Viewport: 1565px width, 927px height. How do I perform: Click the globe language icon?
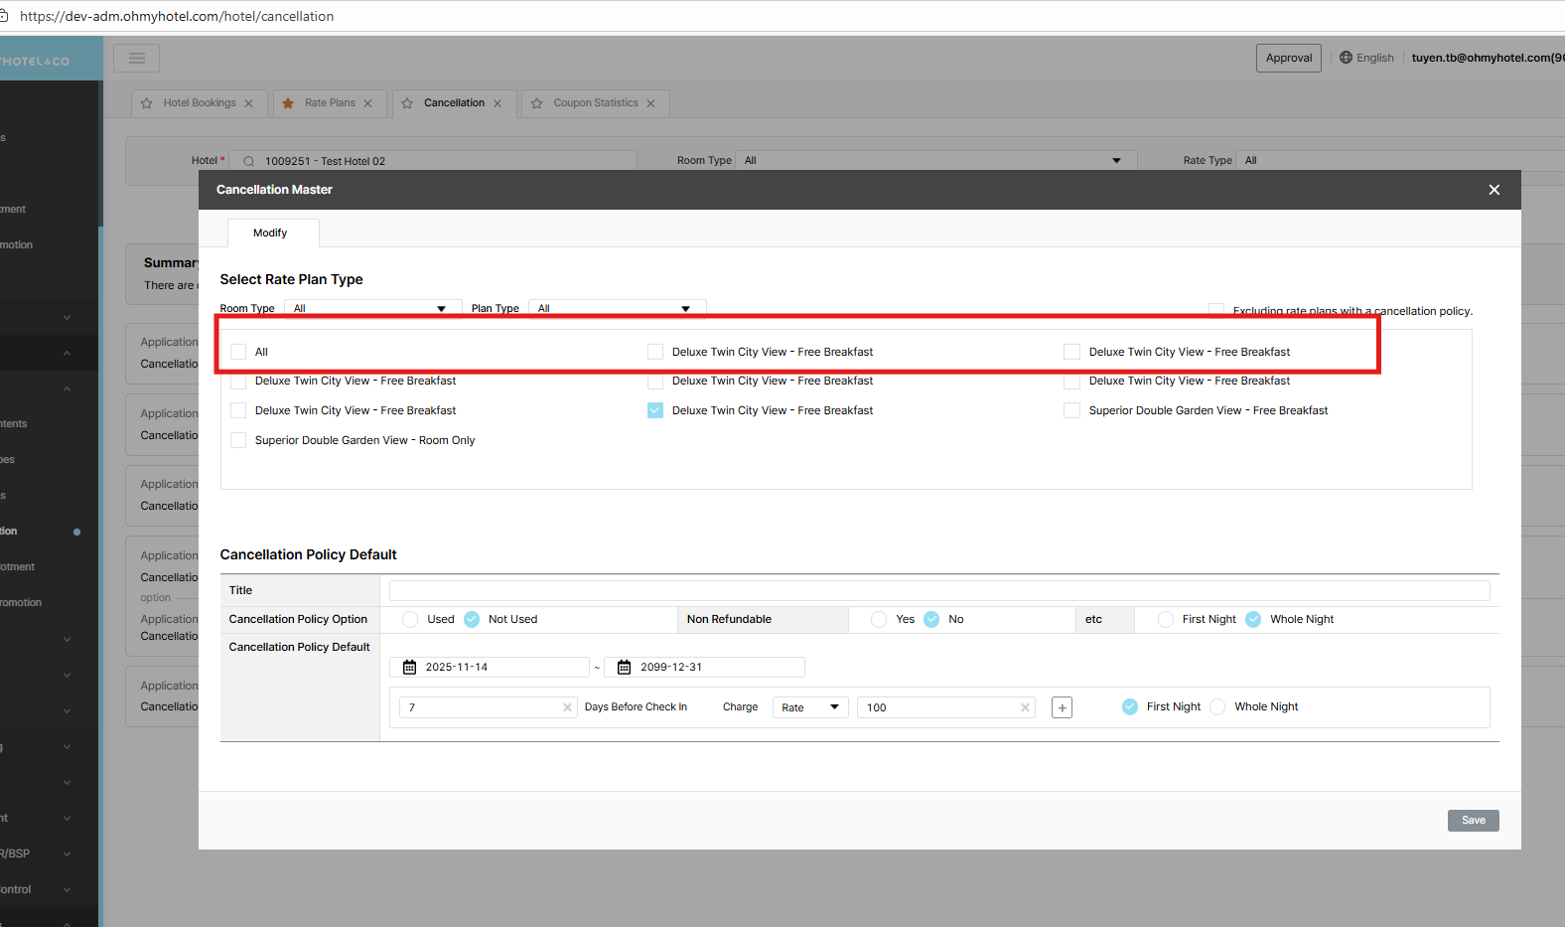click(1346, 58)
